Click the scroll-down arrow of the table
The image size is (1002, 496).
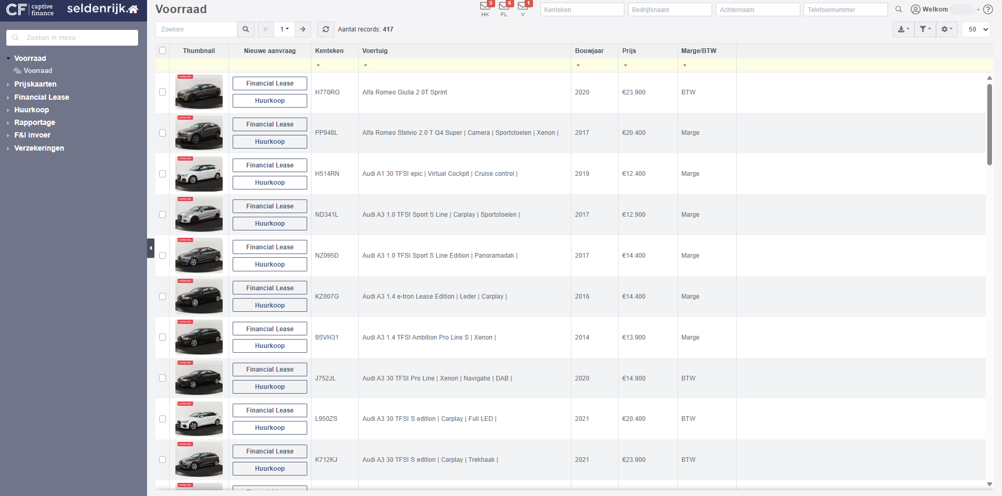pos(989,484)
